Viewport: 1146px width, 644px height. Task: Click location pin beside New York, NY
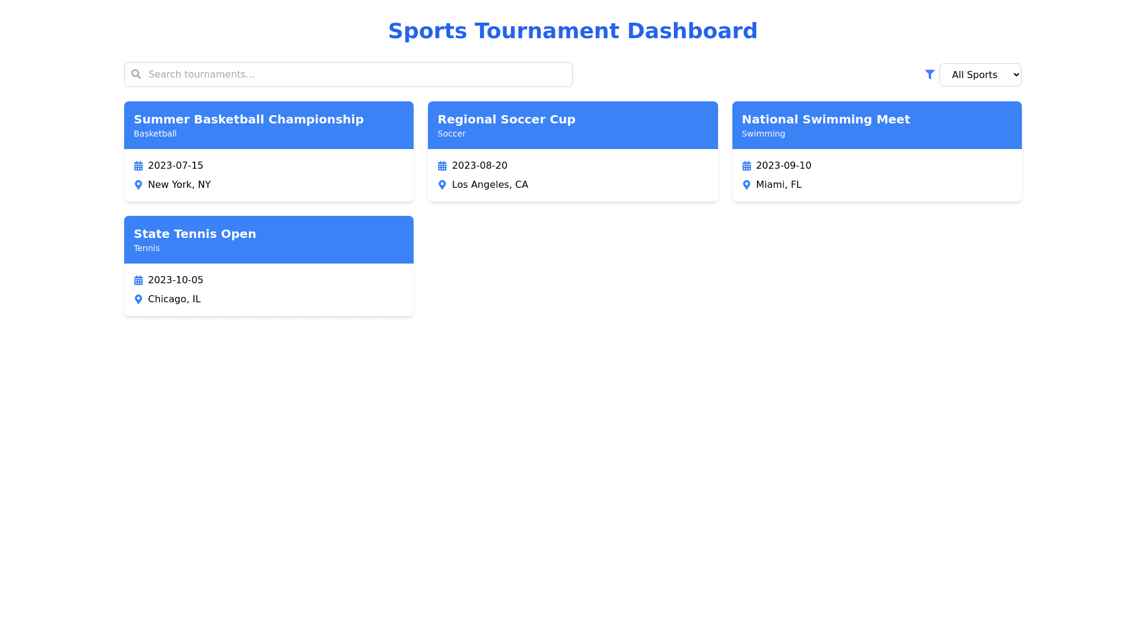[x=138, y=185]
